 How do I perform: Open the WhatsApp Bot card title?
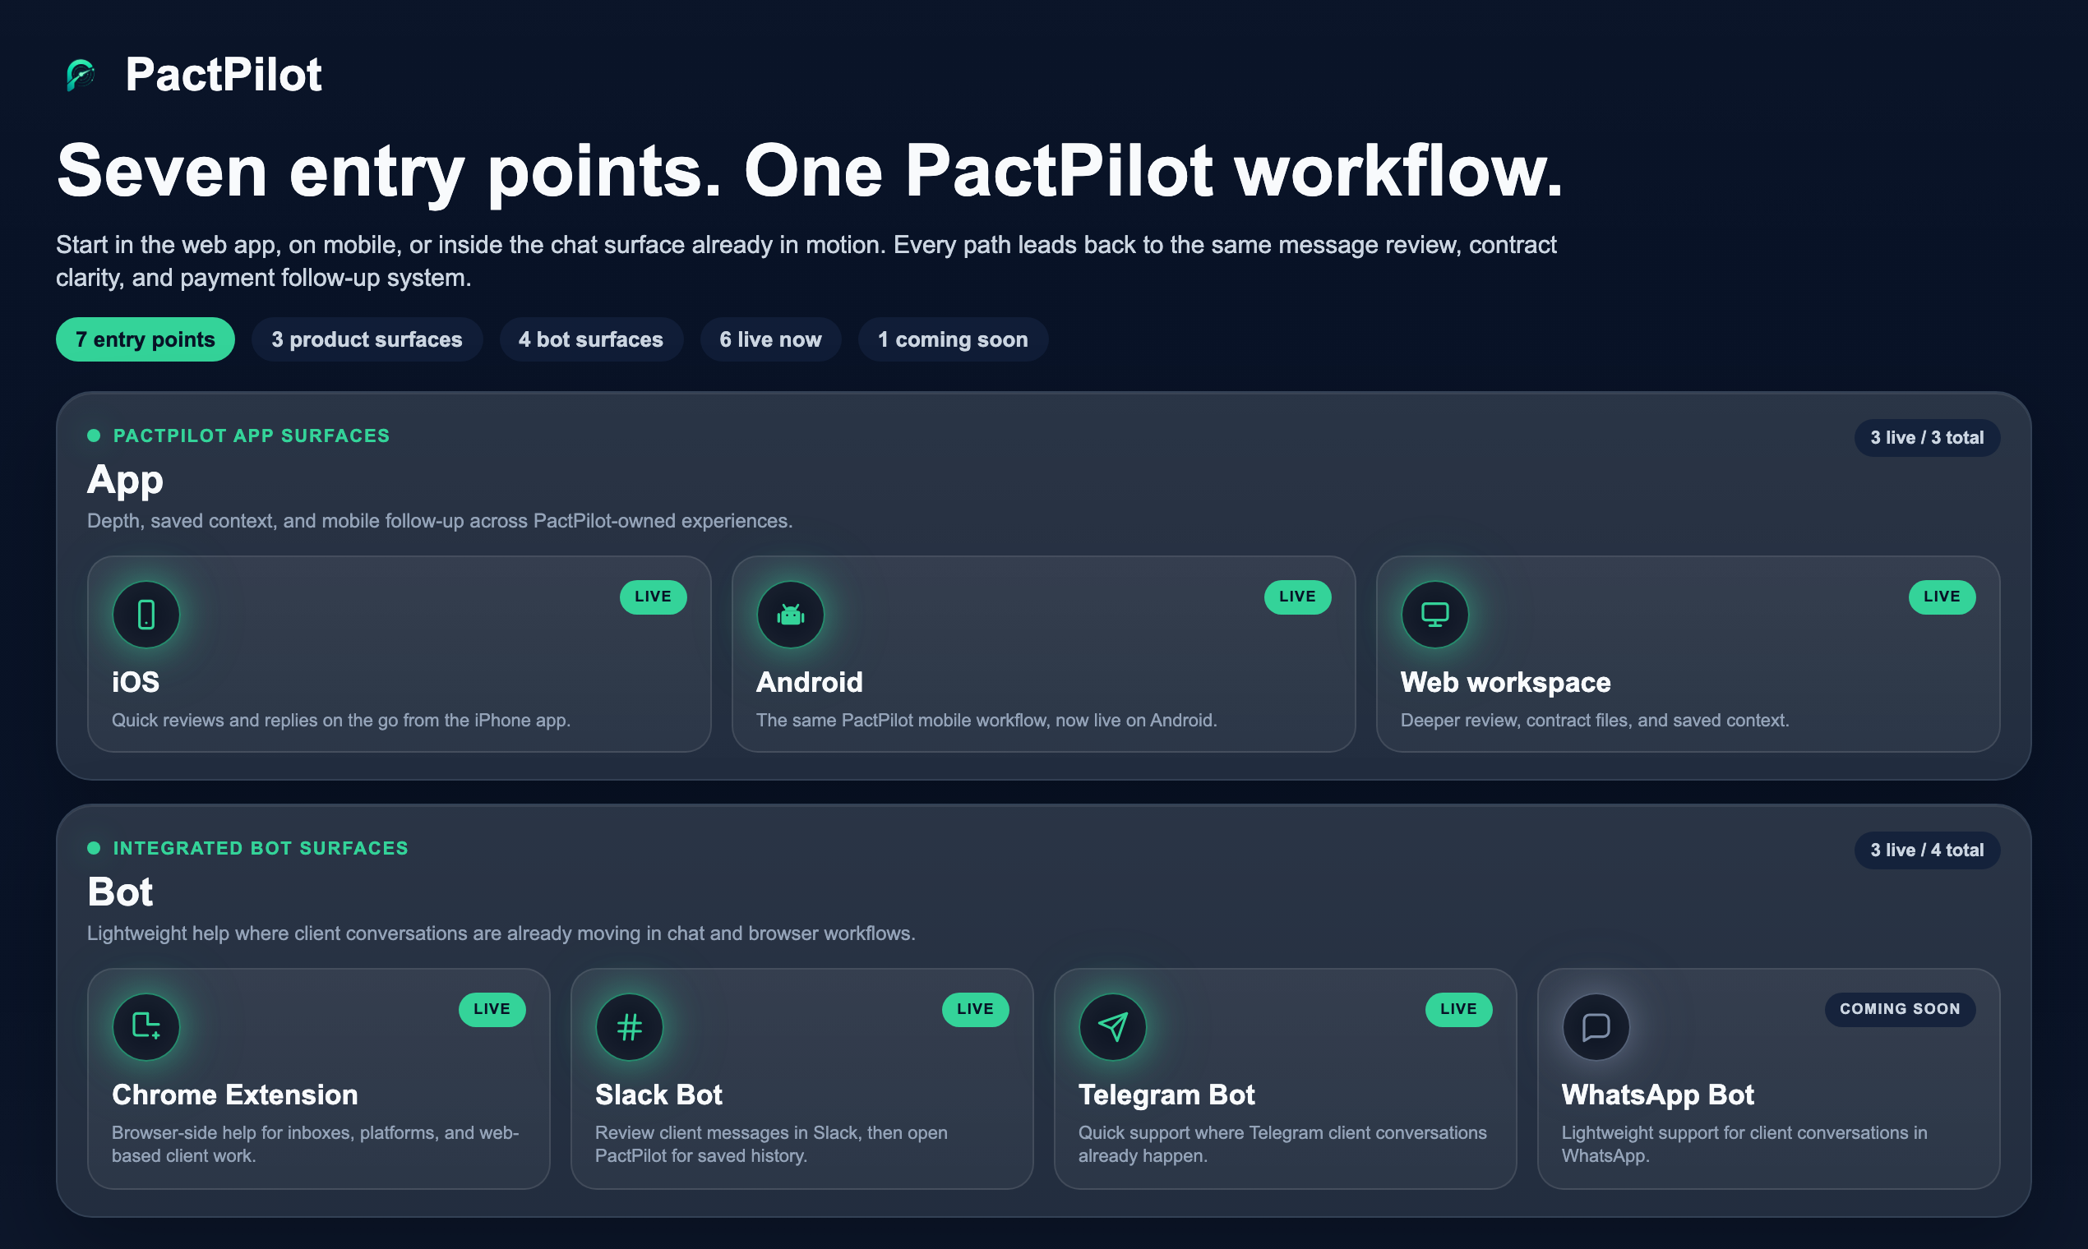click(1658, 1095)
